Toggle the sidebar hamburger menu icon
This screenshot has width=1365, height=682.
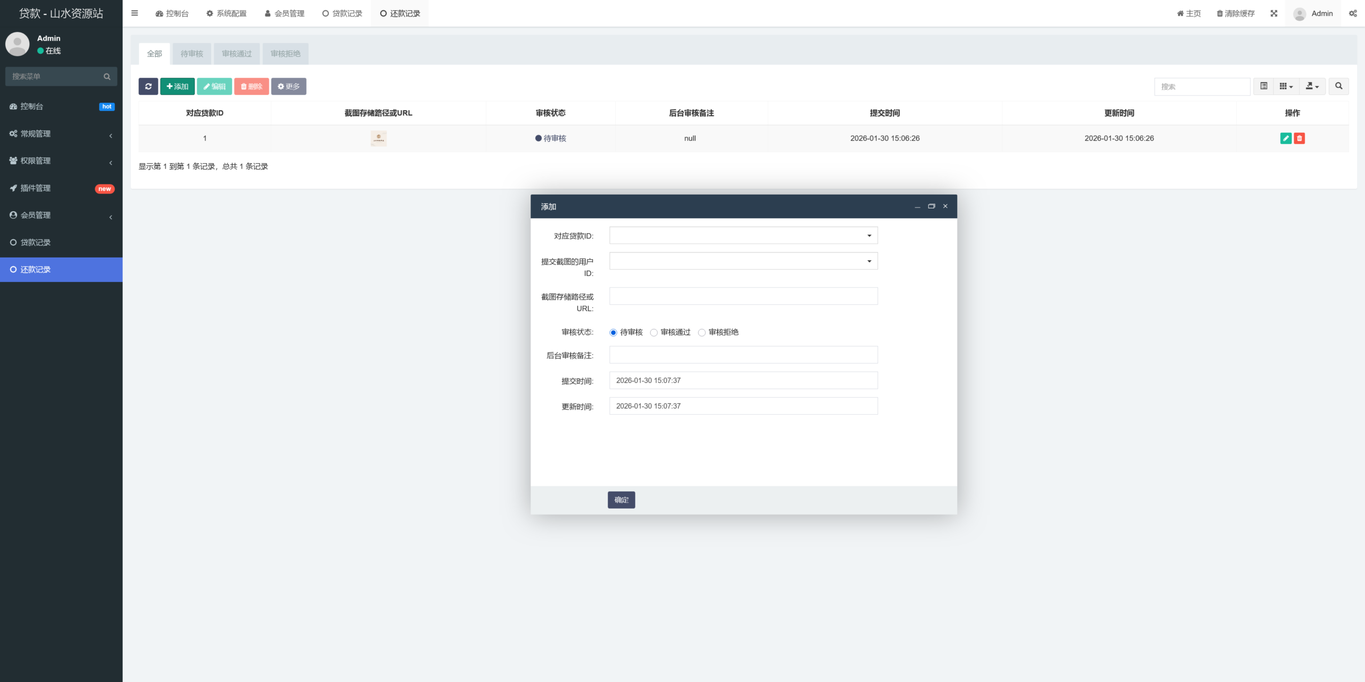pyautogui.click(x=135, y=13)
